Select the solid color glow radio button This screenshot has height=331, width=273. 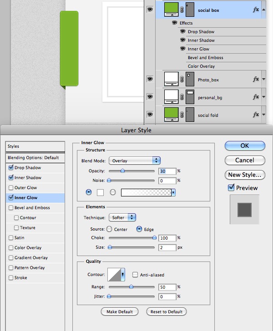[89, 192]
